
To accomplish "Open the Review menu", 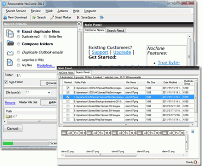I will click(x=35, y=11).
